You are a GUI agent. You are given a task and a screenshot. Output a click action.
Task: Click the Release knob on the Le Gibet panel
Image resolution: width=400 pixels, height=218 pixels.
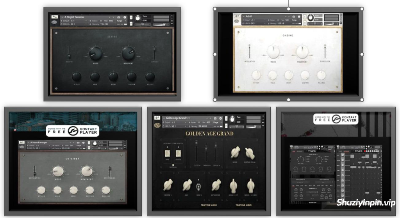coord(106,190)
